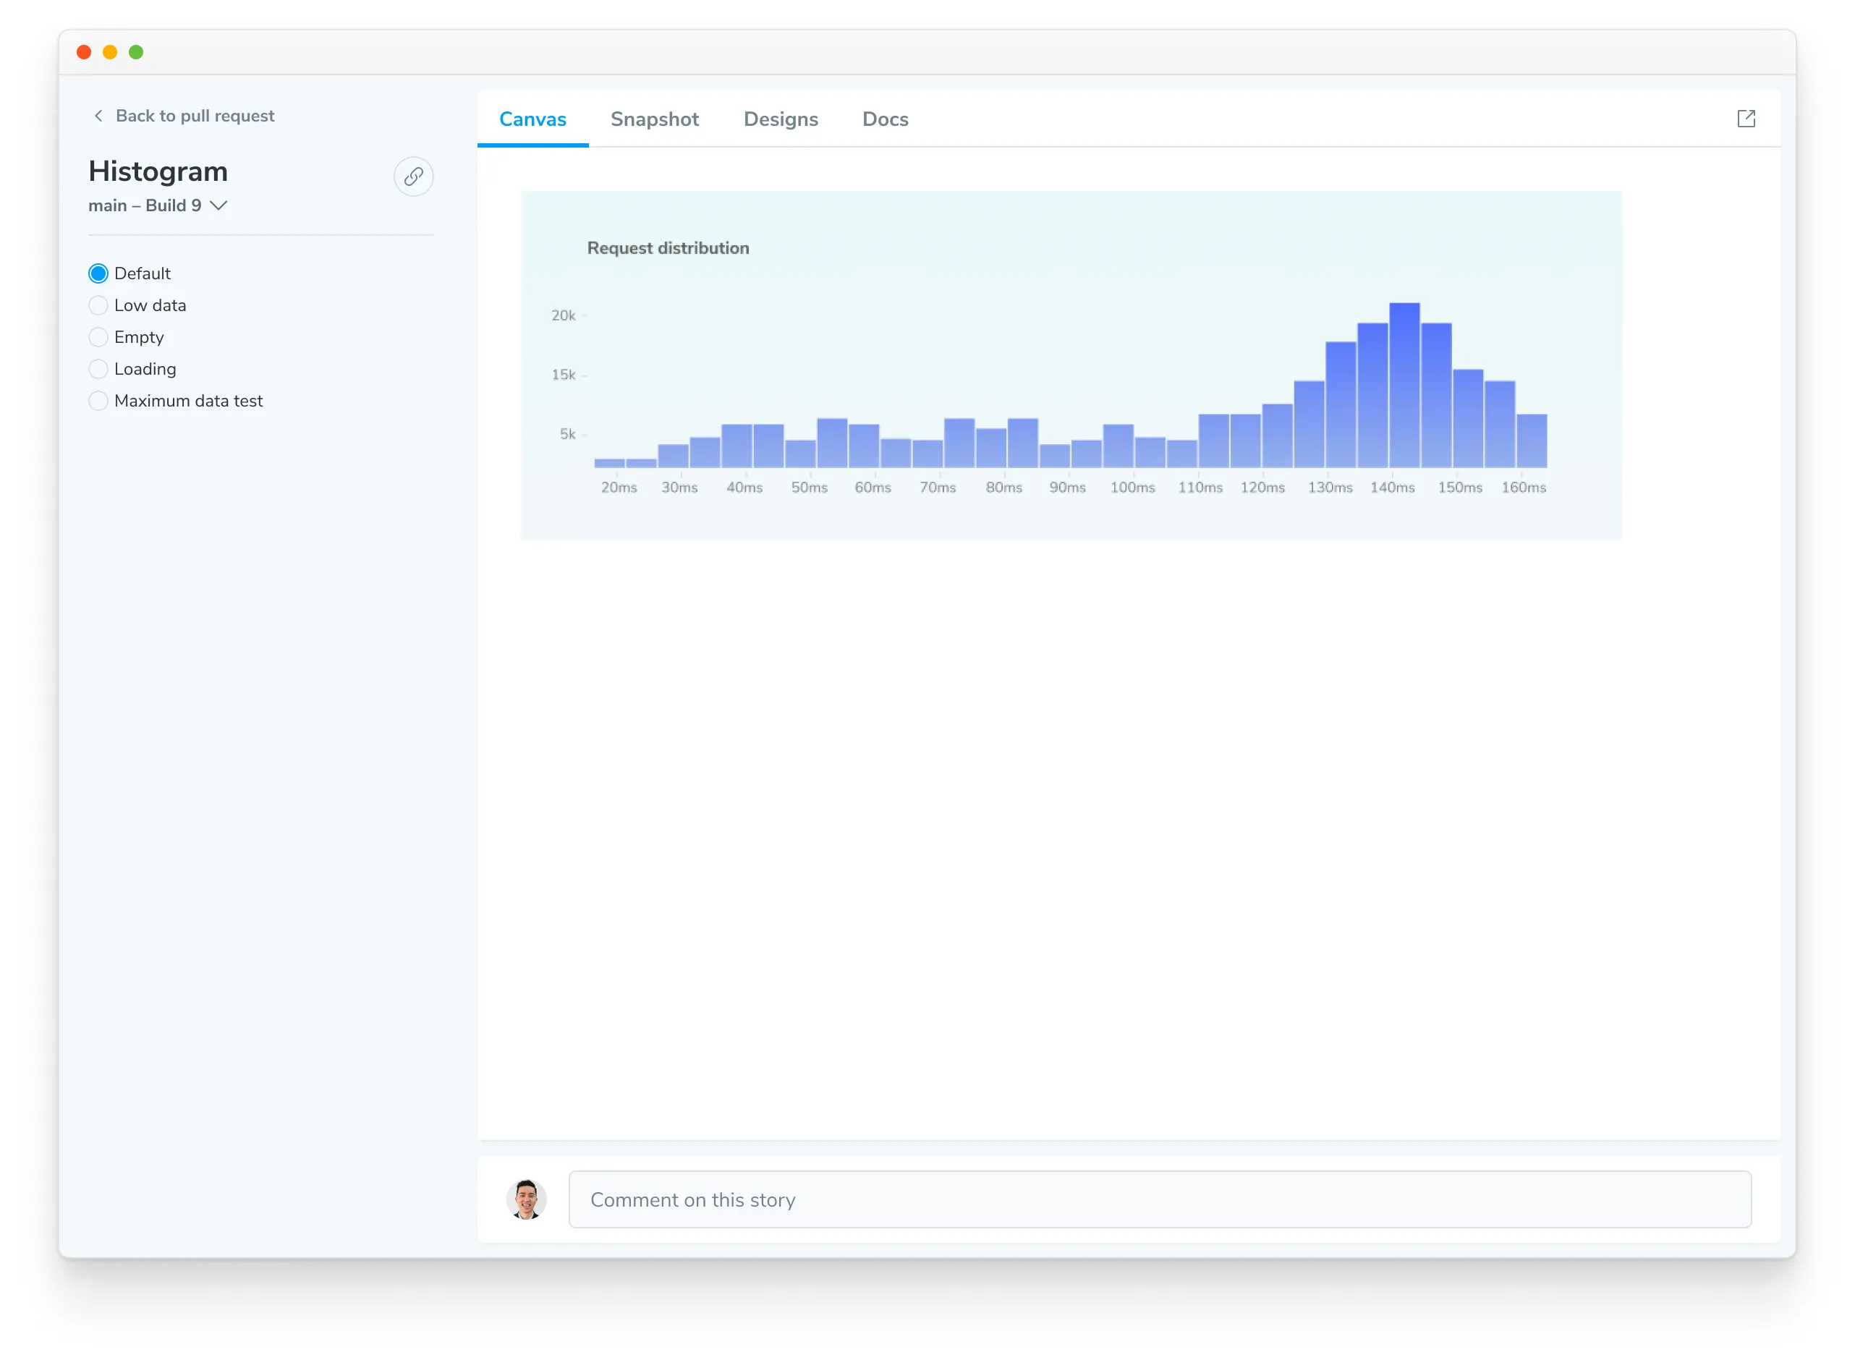Click the comment input field

pyautogui.click(x=1159, y=1197)
